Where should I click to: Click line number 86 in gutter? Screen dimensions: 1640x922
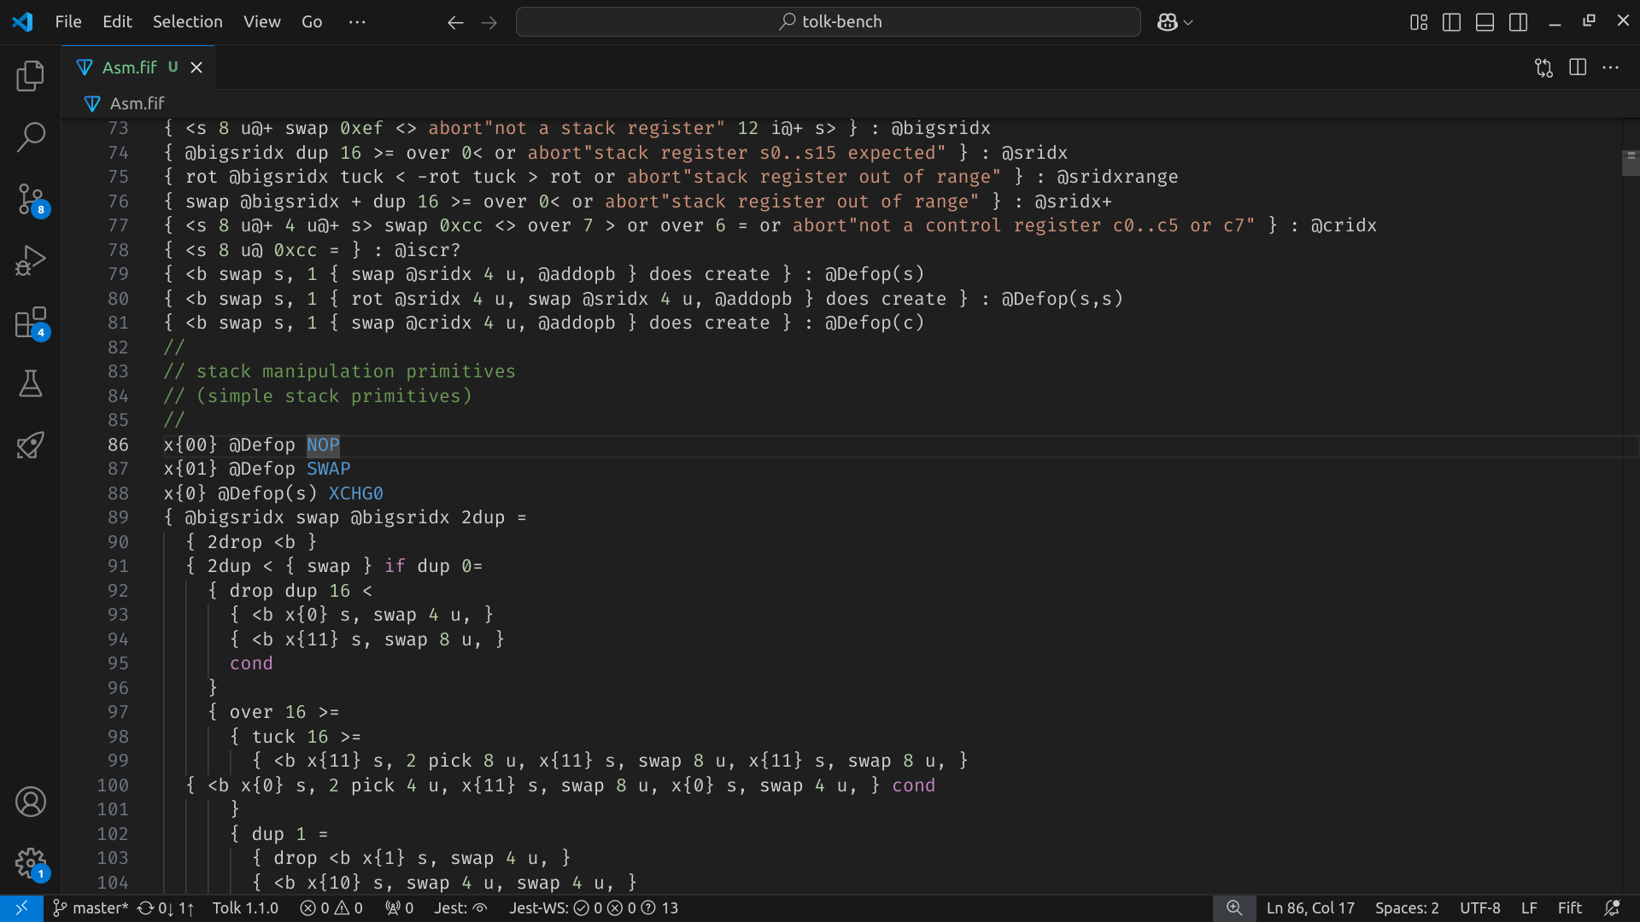coord(118,445)
